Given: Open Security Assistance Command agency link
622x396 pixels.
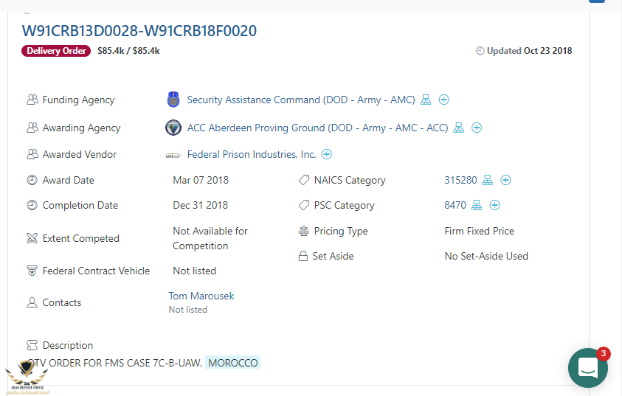Looking at the screenshot, I should (x=300, y=100).
